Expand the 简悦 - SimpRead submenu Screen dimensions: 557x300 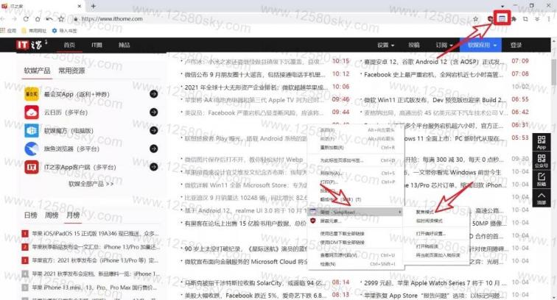[356, 212]
